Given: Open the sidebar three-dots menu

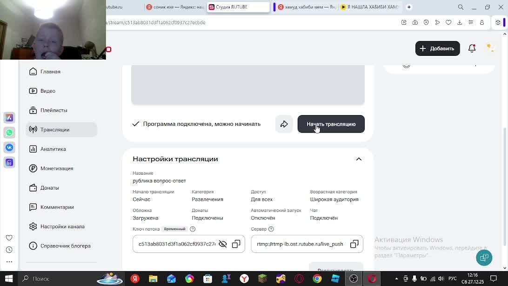Looking at the screenshot, I should coord(9,262).
